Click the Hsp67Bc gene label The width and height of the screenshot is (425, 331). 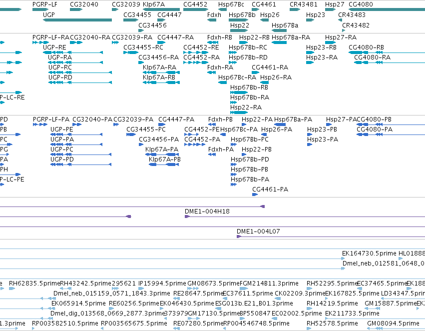click(231, 4)
